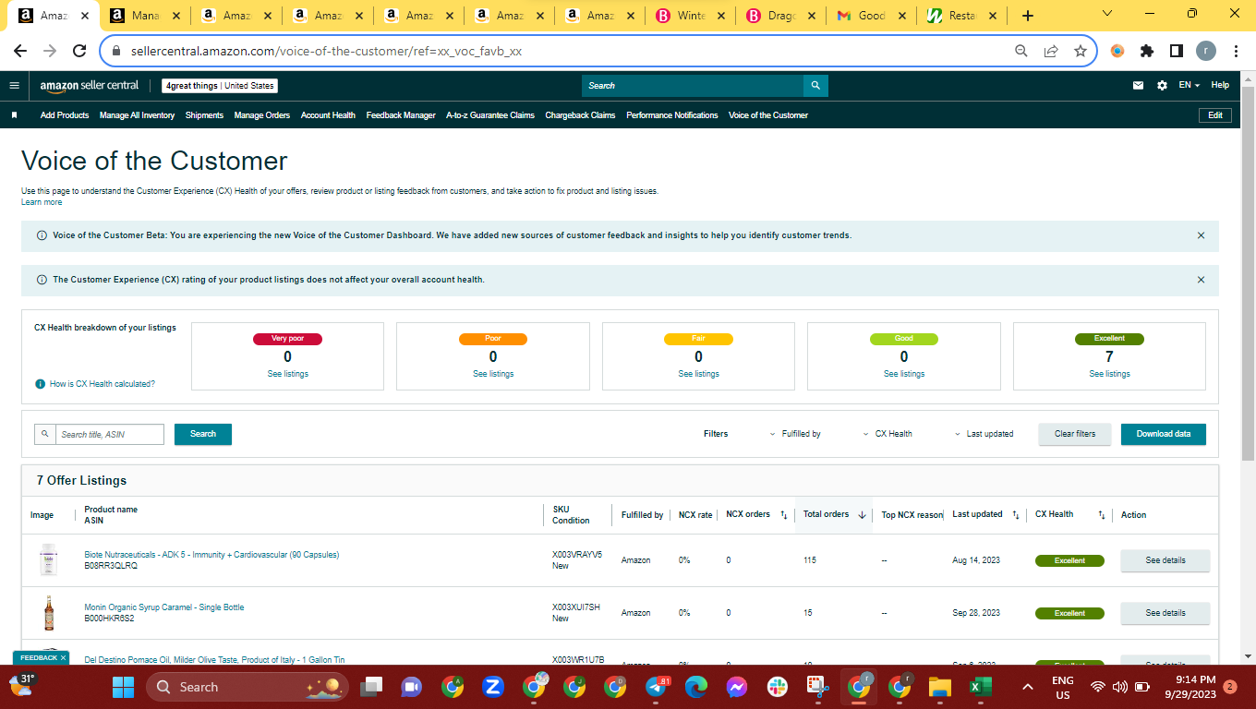Click Clear filters
The image size is (1256, 709).
[x=1075, y=434]
